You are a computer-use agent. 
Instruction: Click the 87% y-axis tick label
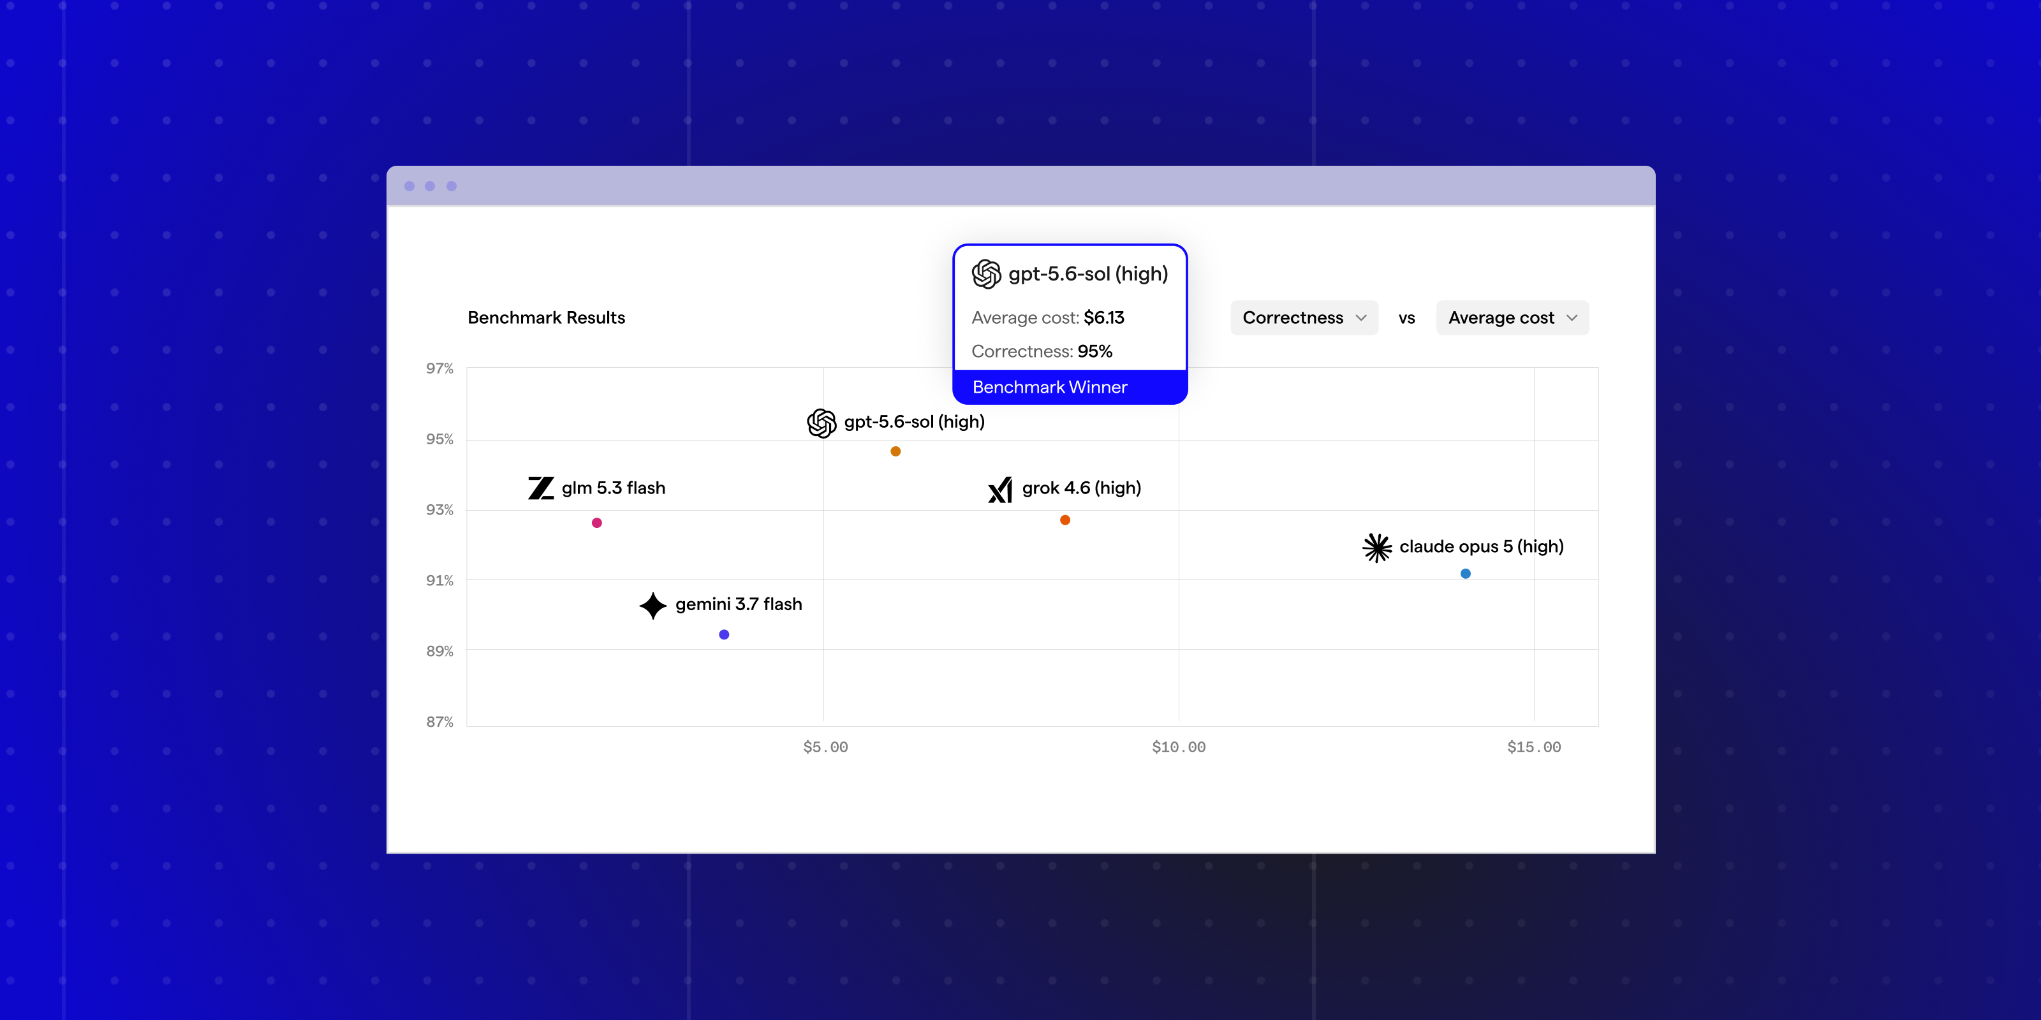439,722
